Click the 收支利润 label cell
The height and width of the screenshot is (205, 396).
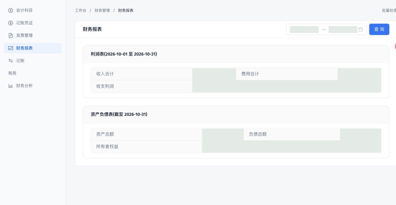(142, 86)
